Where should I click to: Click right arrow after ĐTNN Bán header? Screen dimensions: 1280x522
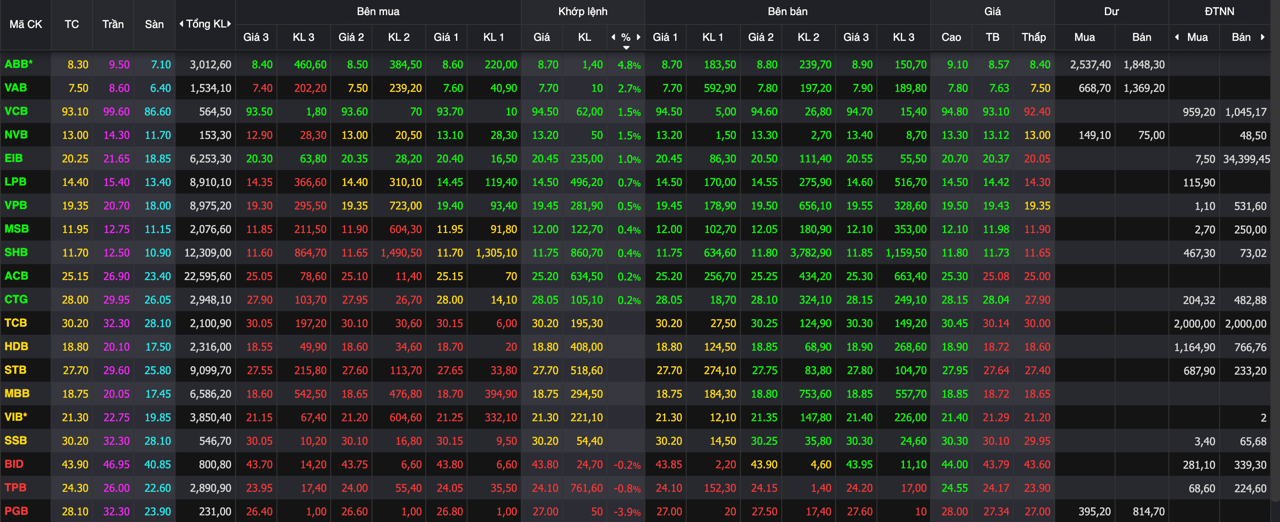(1263, 37)
